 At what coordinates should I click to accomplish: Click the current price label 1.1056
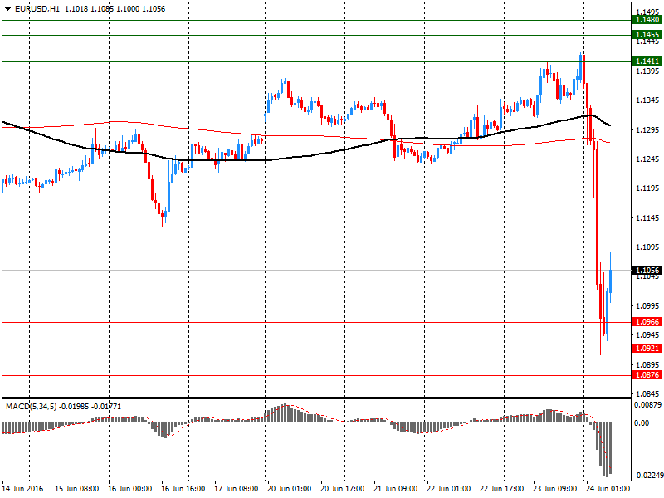pyautogui.click(x=647, y=271)
